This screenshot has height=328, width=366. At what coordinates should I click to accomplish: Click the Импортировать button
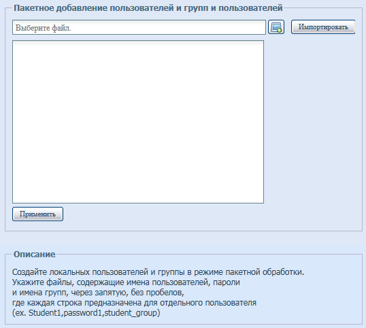(x=323, y=27)
